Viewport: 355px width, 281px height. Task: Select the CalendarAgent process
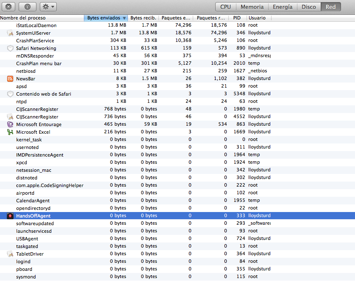[x=177, y=201]
